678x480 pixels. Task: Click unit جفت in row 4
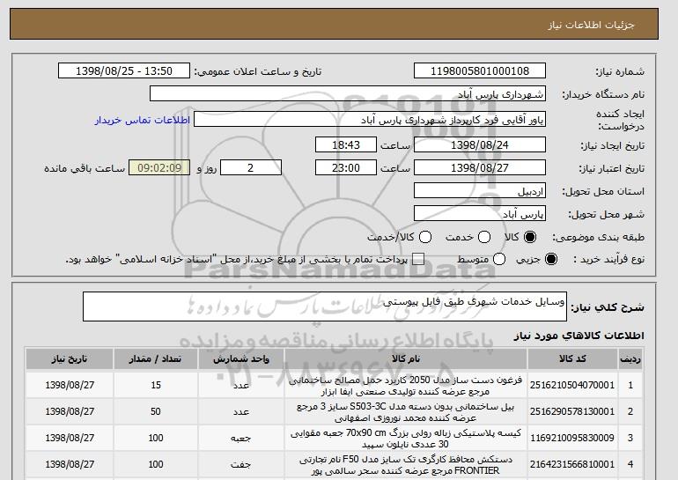pyautogui.click(x=241, y=465)
